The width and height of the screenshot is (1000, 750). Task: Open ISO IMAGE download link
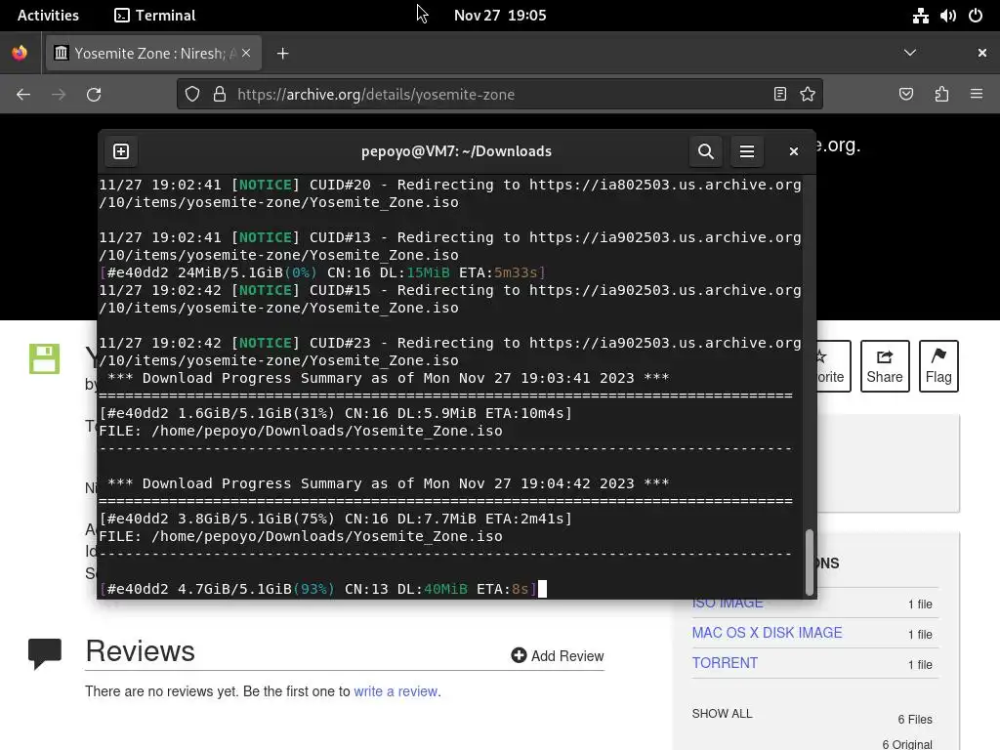point(728,604)
